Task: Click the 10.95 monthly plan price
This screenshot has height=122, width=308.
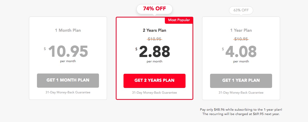Action: coord(68,52)
